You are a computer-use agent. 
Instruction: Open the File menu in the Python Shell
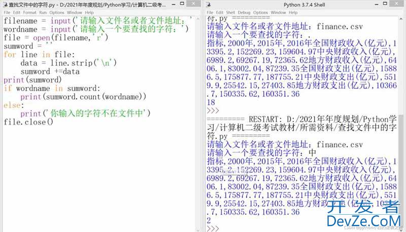(210, 12)
